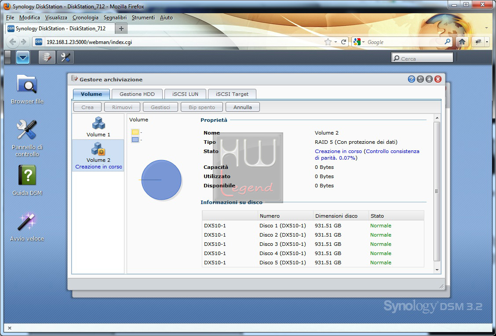496x336 pixels.
Task: Click the Creazione in corso status link
Action: 338,151
